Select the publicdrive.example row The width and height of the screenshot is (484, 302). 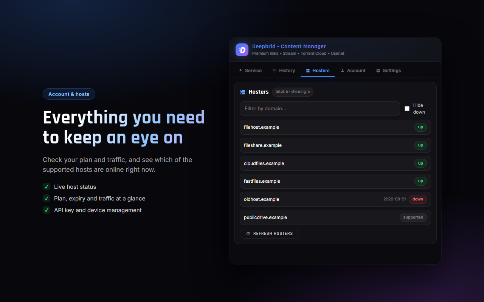[335, 217]
